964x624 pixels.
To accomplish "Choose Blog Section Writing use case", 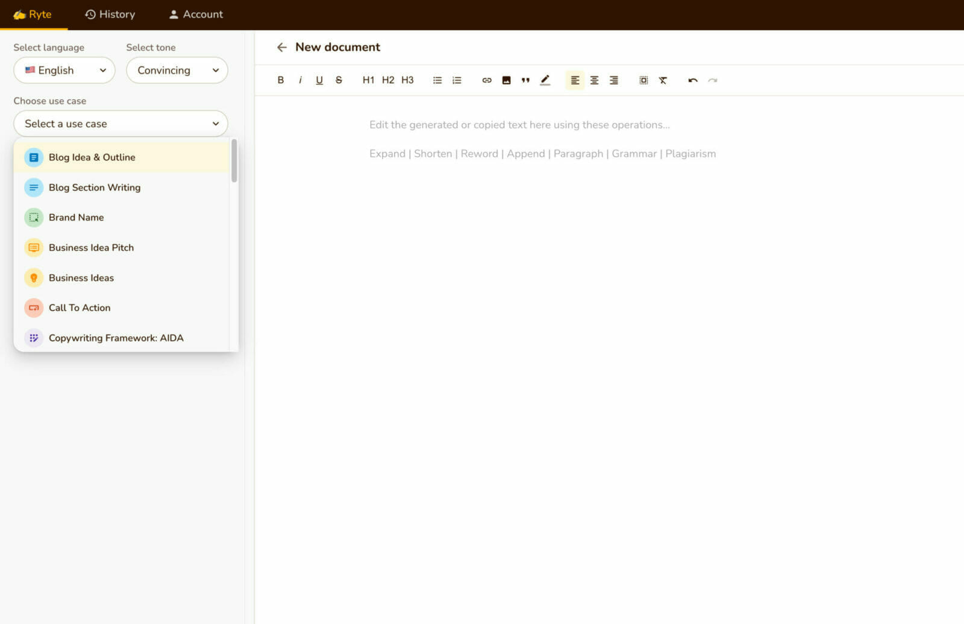I will (122, 188).
